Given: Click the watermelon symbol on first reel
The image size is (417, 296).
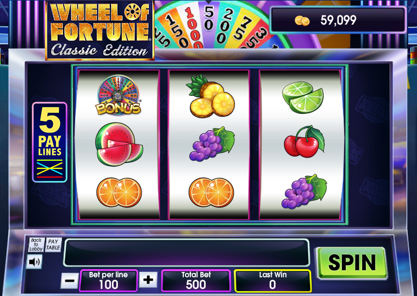Looking at the screenshot, I should [119, 144].
